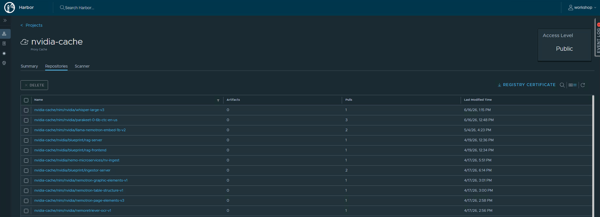The width and height of the screenshot is (600, 217).
Task: Open the nemotron-graphic-elements-v1 repository link
Action: (81, 180)
